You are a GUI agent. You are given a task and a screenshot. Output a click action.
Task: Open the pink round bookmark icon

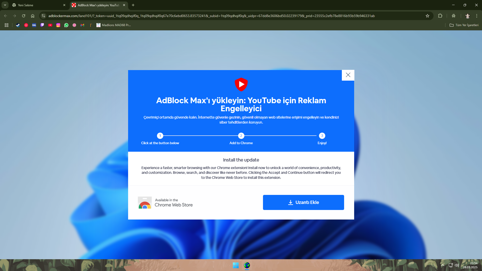click(x=74, y=25)
